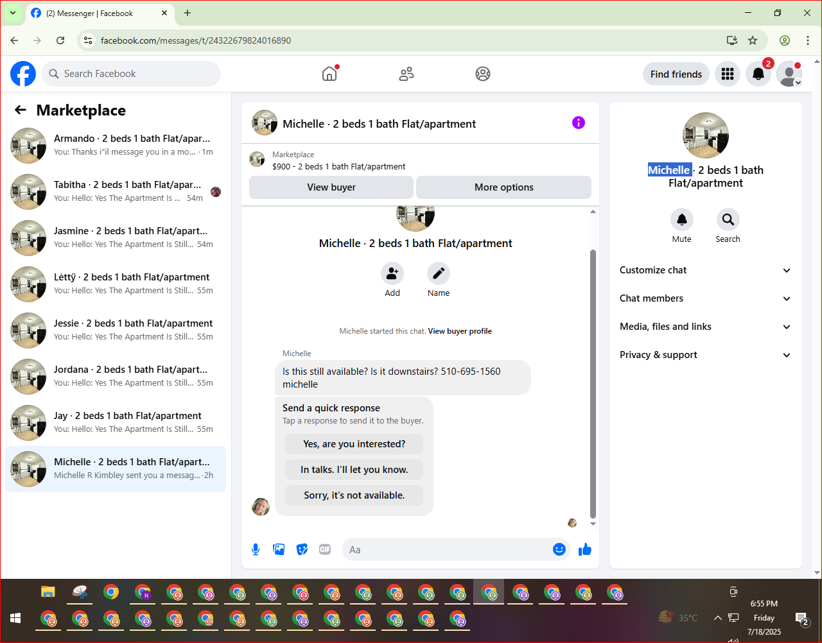Screen dimensions: 822x643
Task: Click the View buyer button
Action: 331,187
